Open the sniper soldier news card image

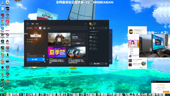tap(76, 52)
